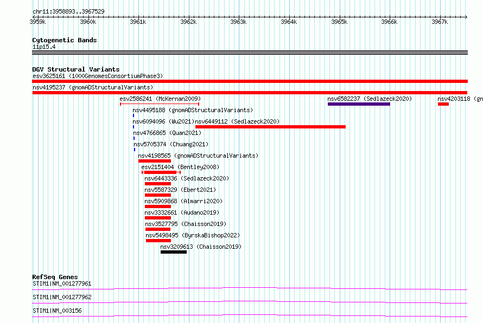
Task: Select the red nsv3332661 variant bar
Action: [158, 218]
